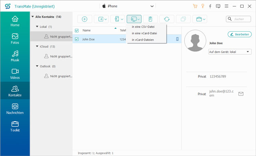Uncheck the John Doe contact checkbox
Image resolution: width=256 pixels, height=156 pixels.
(76, 39)
